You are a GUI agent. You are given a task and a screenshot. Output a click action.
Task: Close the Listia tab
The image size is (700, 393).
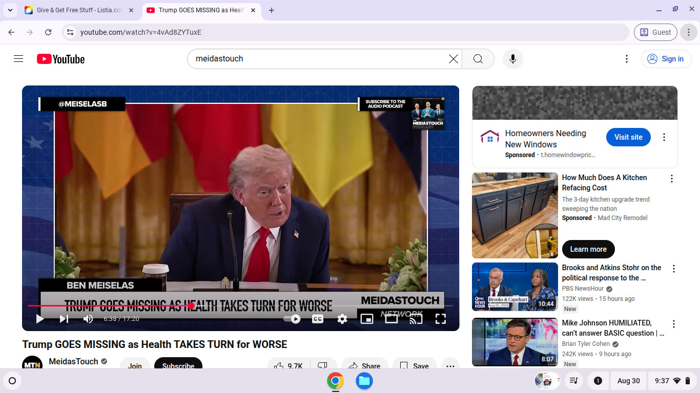tap(131, 10)
